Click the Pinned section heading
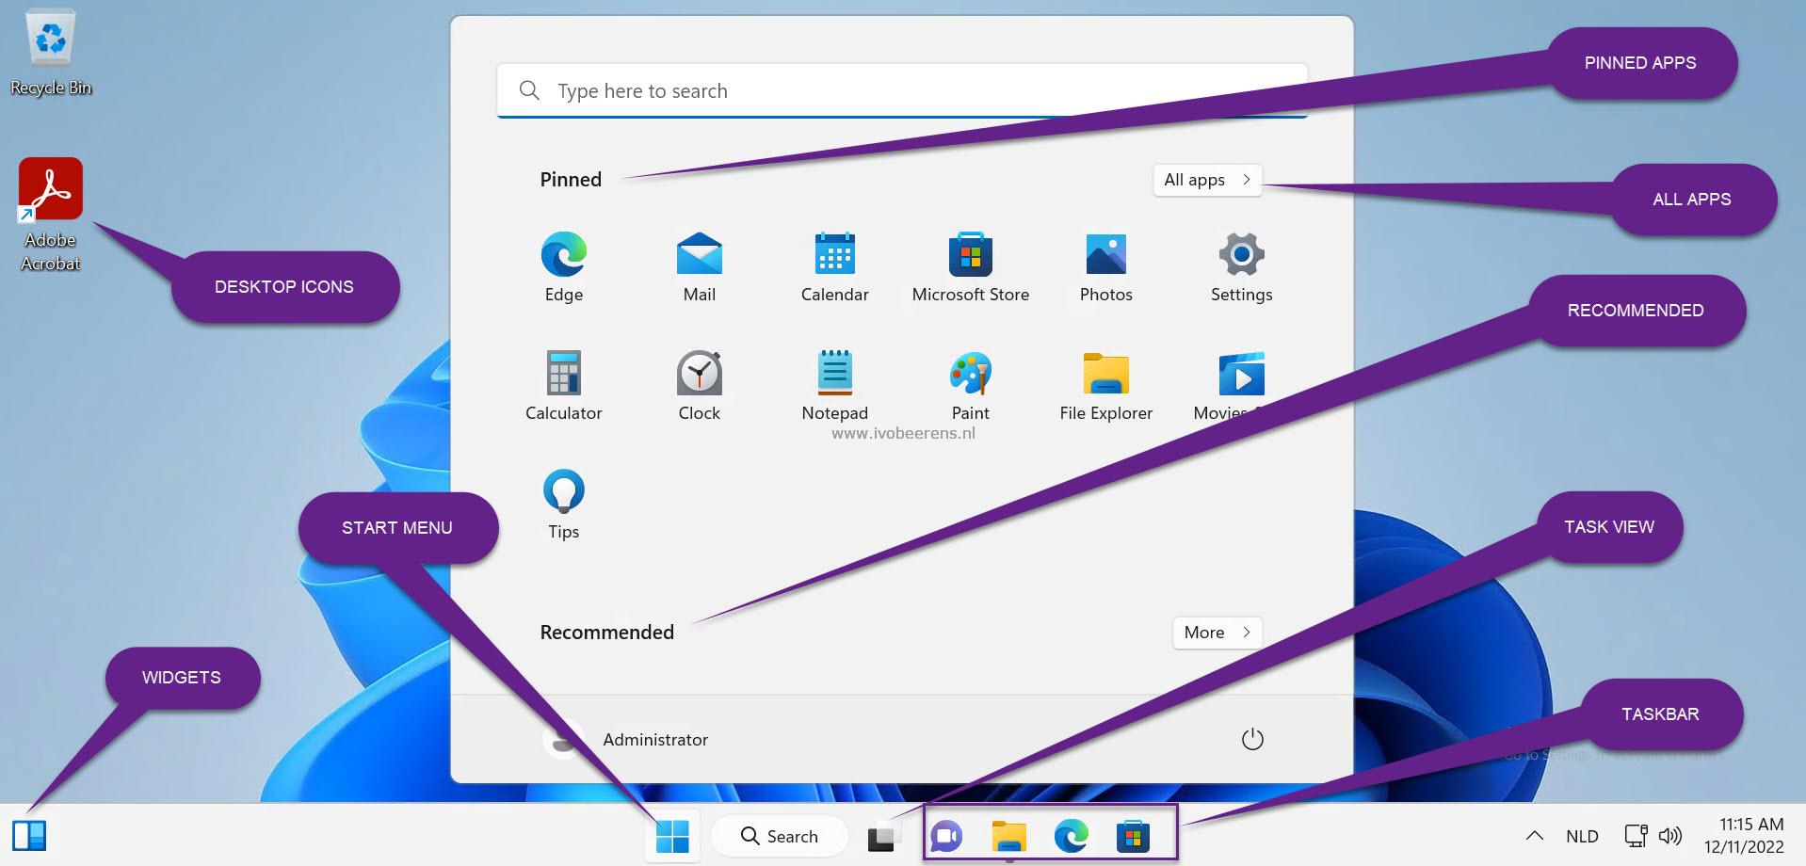1806x866 pixels. (571, 180)
